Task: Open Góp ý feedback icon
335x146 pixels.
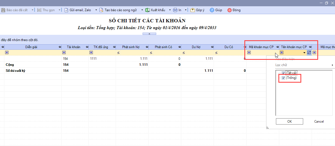Action: [x=192, y=10]
